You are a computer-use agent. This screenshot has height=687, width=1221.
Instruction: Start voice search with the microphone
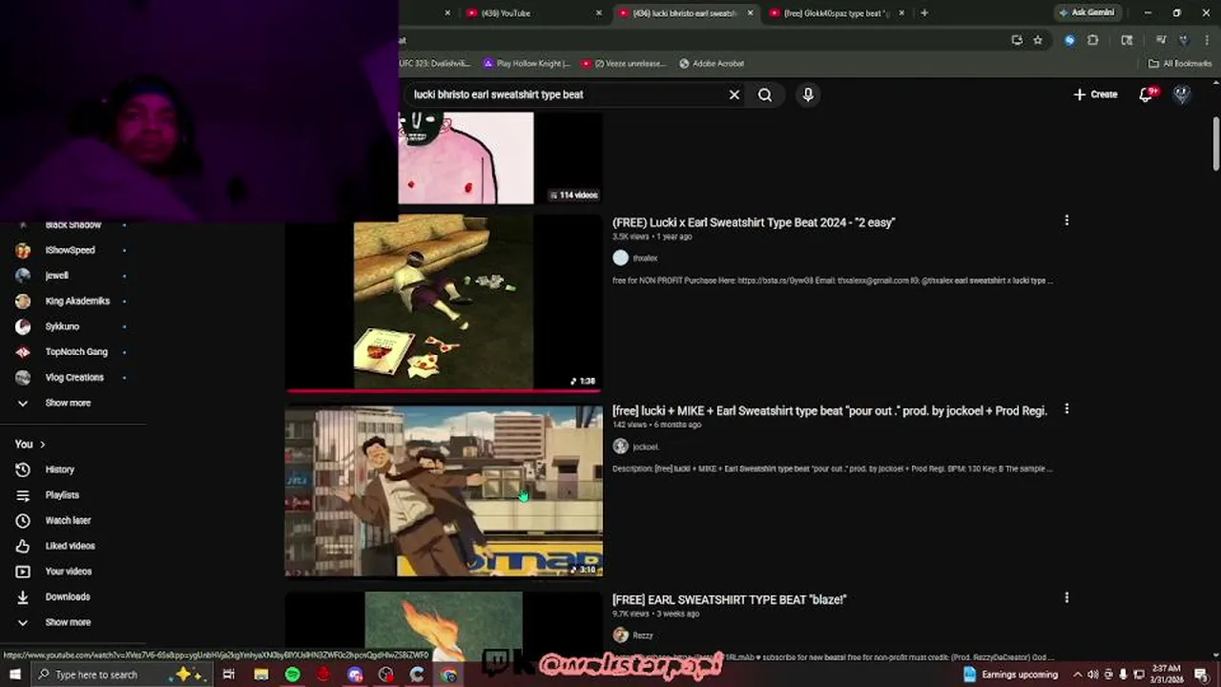[x=808, y=94]
